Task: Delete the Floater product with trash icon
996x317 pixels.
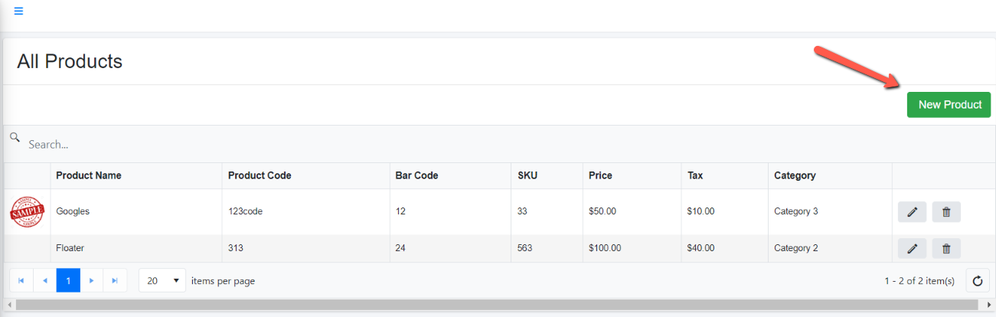Action: pos(946,248)
